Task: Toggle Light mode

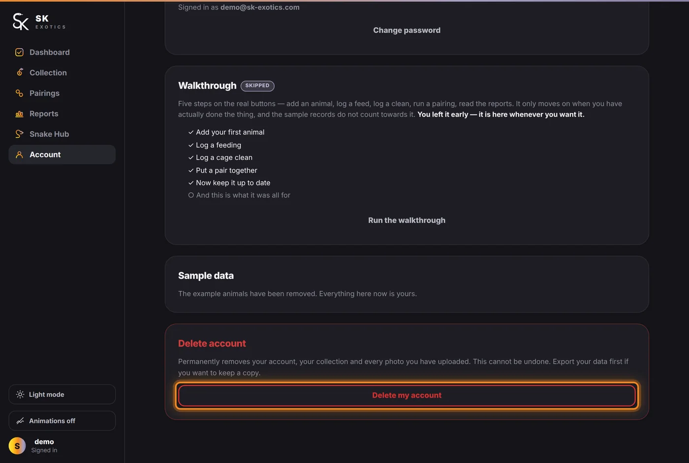Action: [62, 395]
